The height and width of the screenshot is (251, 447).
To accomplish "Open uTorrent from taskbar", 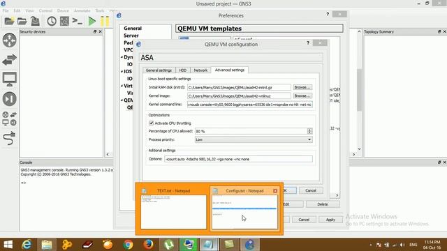I will pos(168,245).
